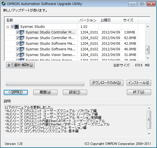Click the '31.8MB' size cell
The height and width of the screenshot is (148, 157).
click(130, 55)
